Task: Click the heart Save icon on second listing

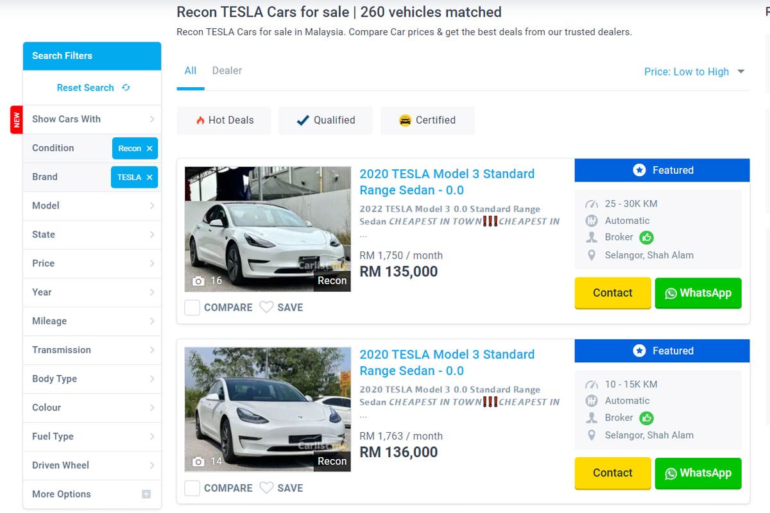Action: click(x=266, y=488)
